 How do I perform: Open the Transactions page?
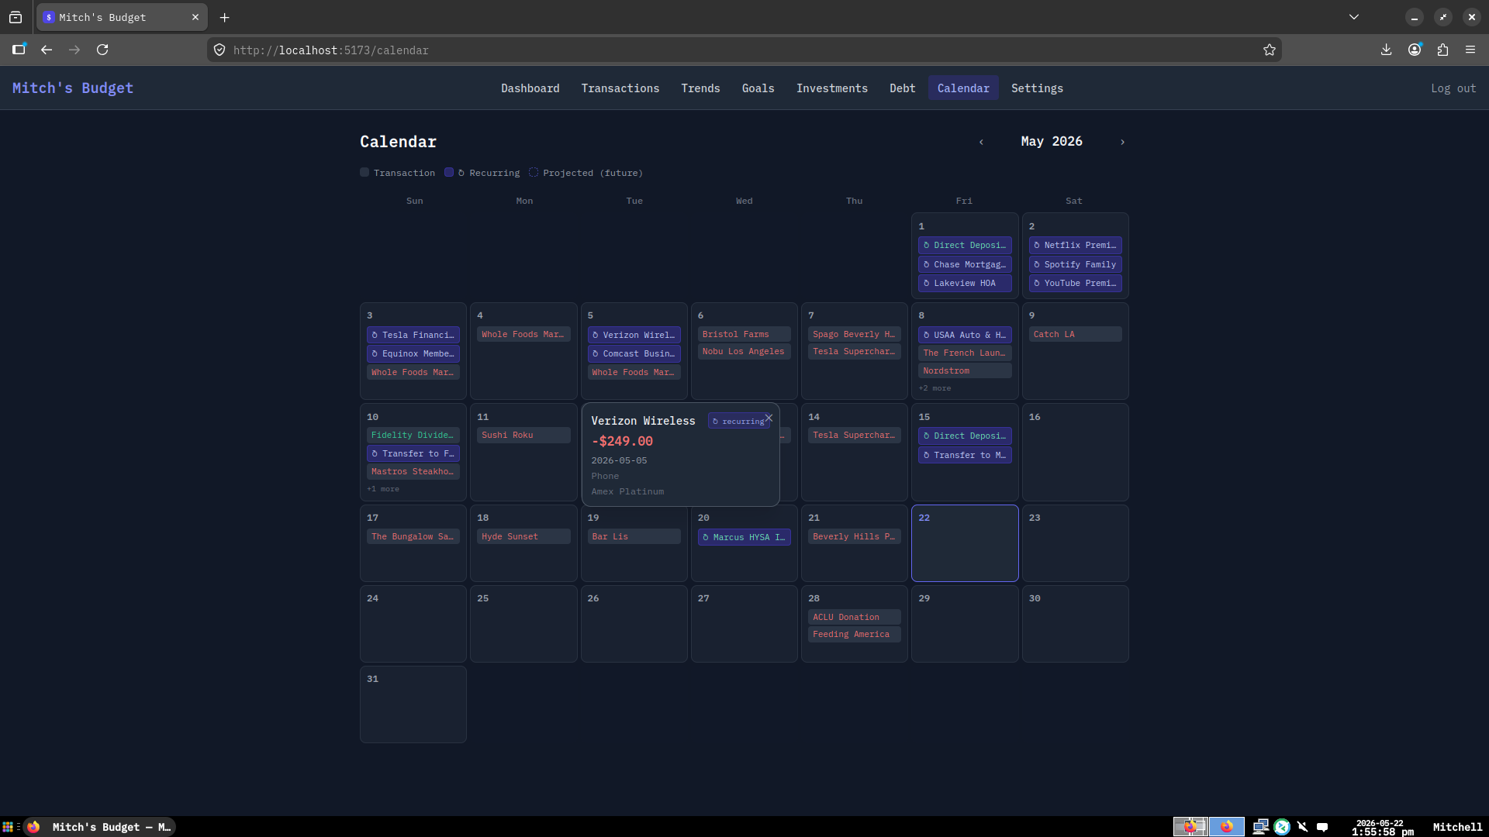tap(620, 88)
